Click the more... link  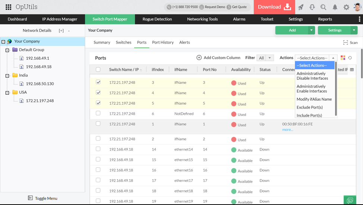[x=287, y=130]
